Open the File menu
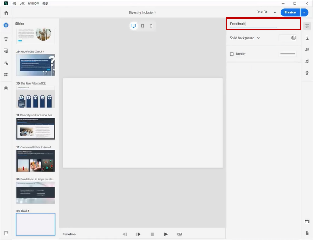This screenshot has height=240, width=313. coord(14,3)
